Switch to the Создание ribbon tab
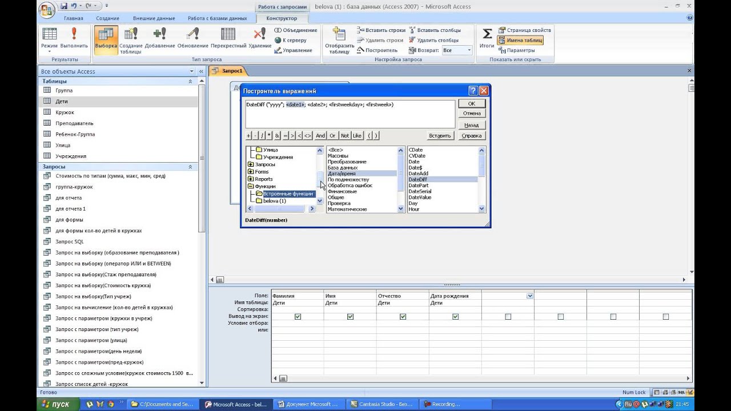The width and height of the screenshot is (731, 411). 107,18
